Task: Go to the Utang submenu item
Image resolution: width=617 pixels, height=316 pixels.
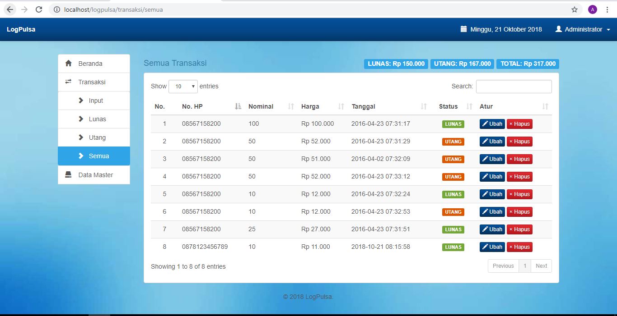Action: tap(97, 137)
